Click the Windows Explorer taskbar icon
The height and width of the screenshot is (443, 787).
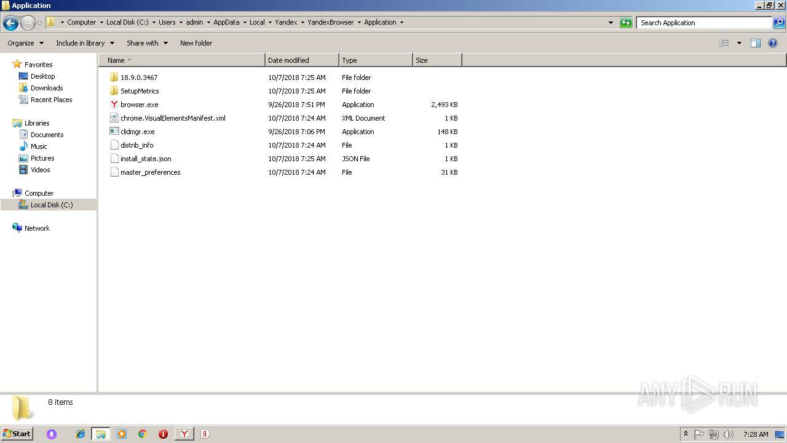pos(101,434)
